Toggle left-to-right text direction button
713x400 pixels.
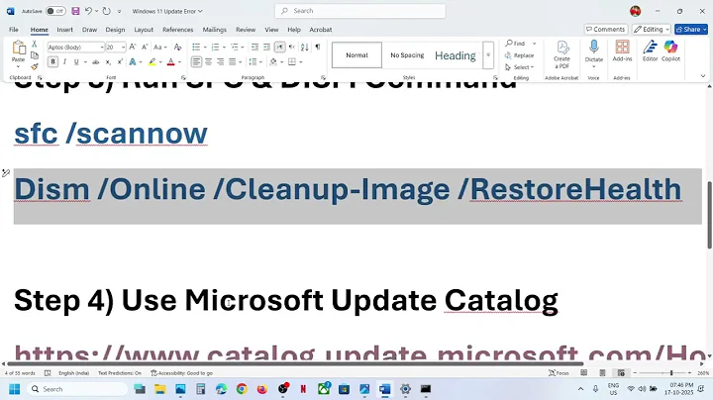click(x=279, y=47)
